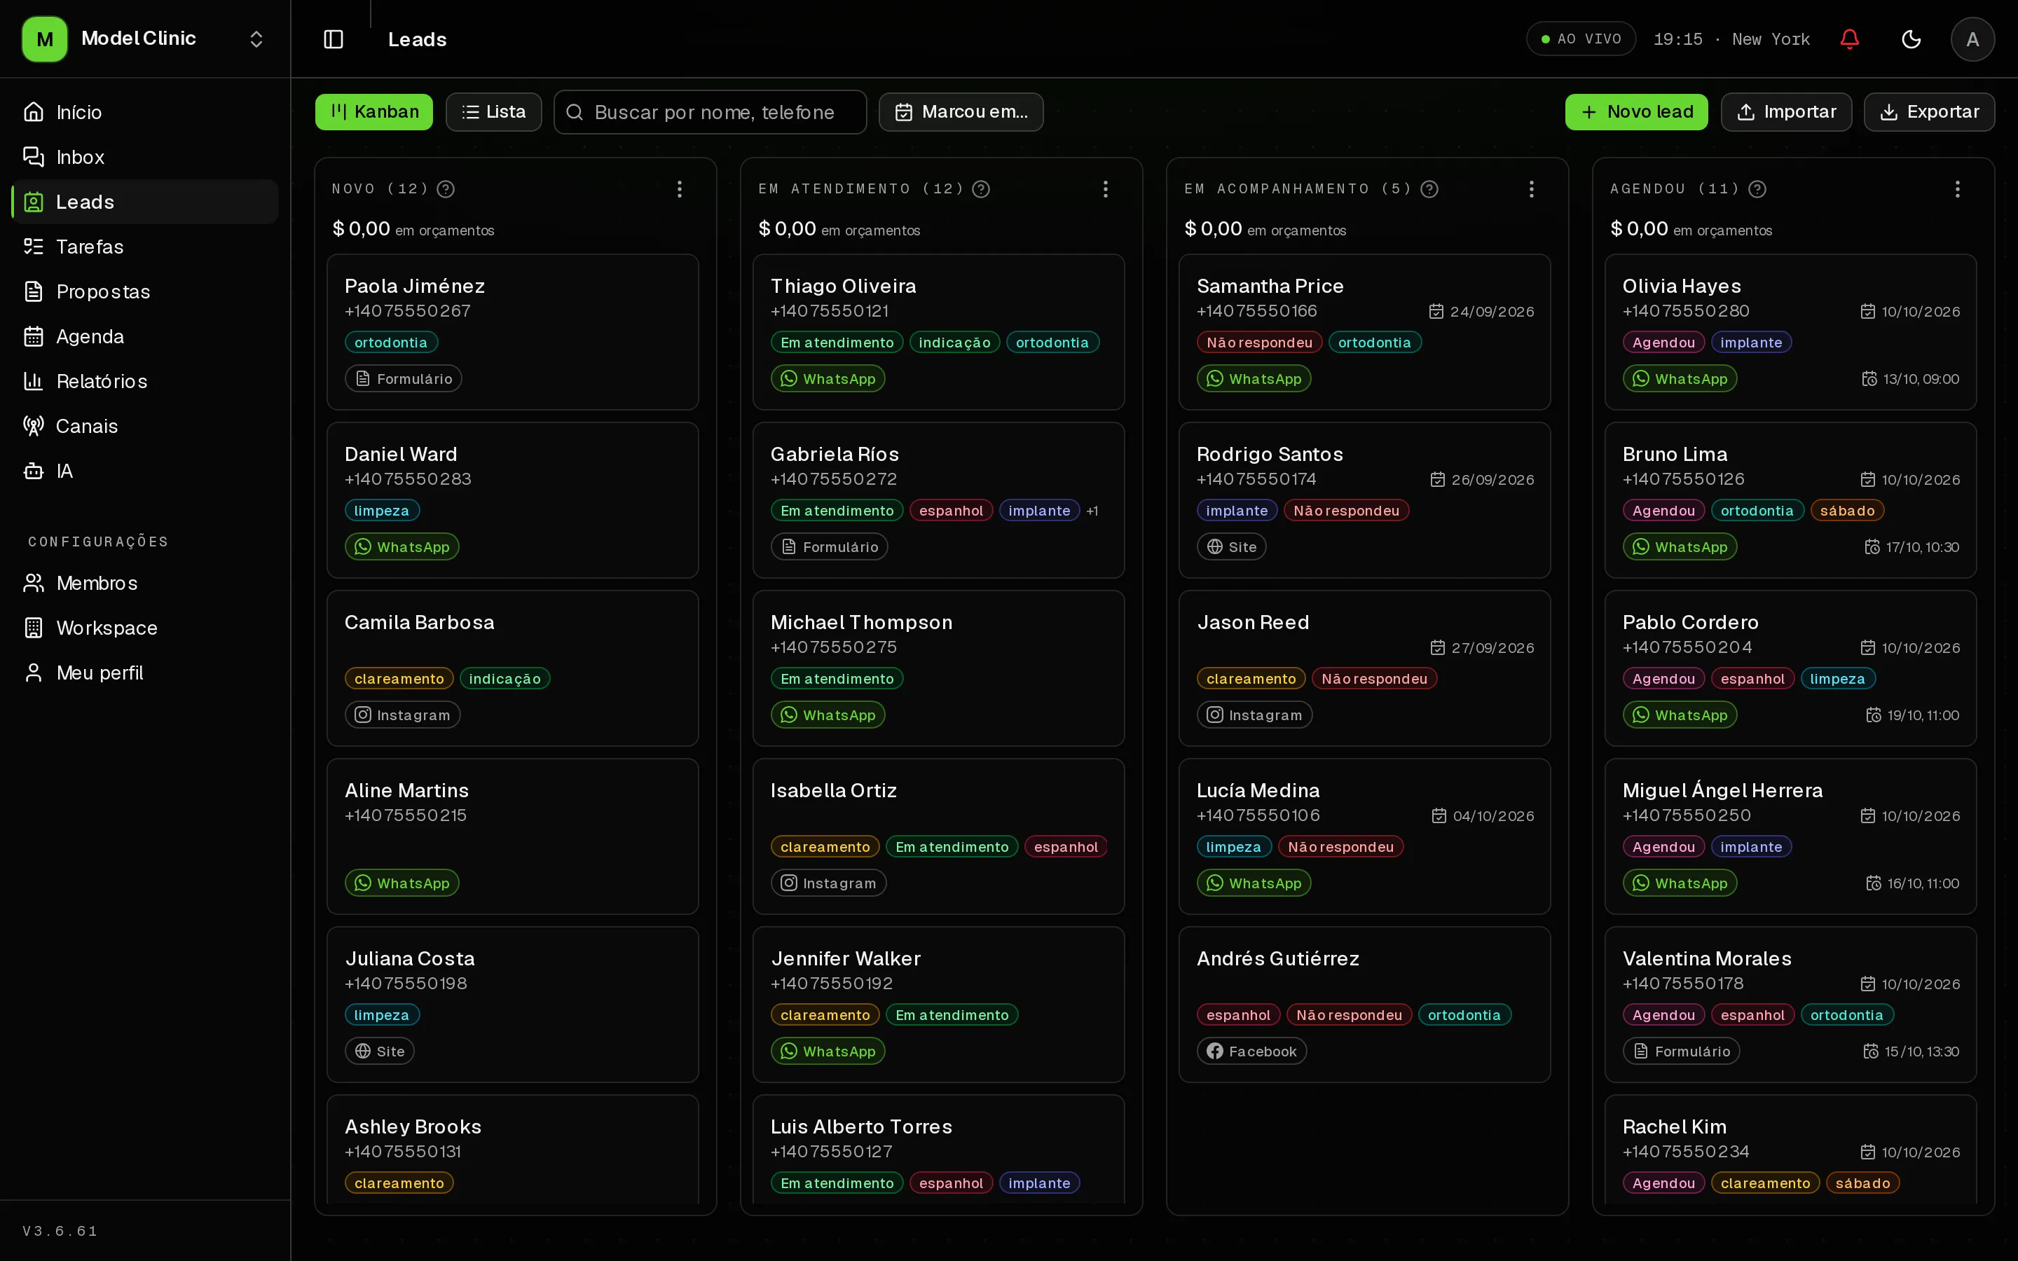Open Agendou column options menu
The height and width of the screenshot is (1261, 2018).
pyautogui.click(x=1957, y=189)
